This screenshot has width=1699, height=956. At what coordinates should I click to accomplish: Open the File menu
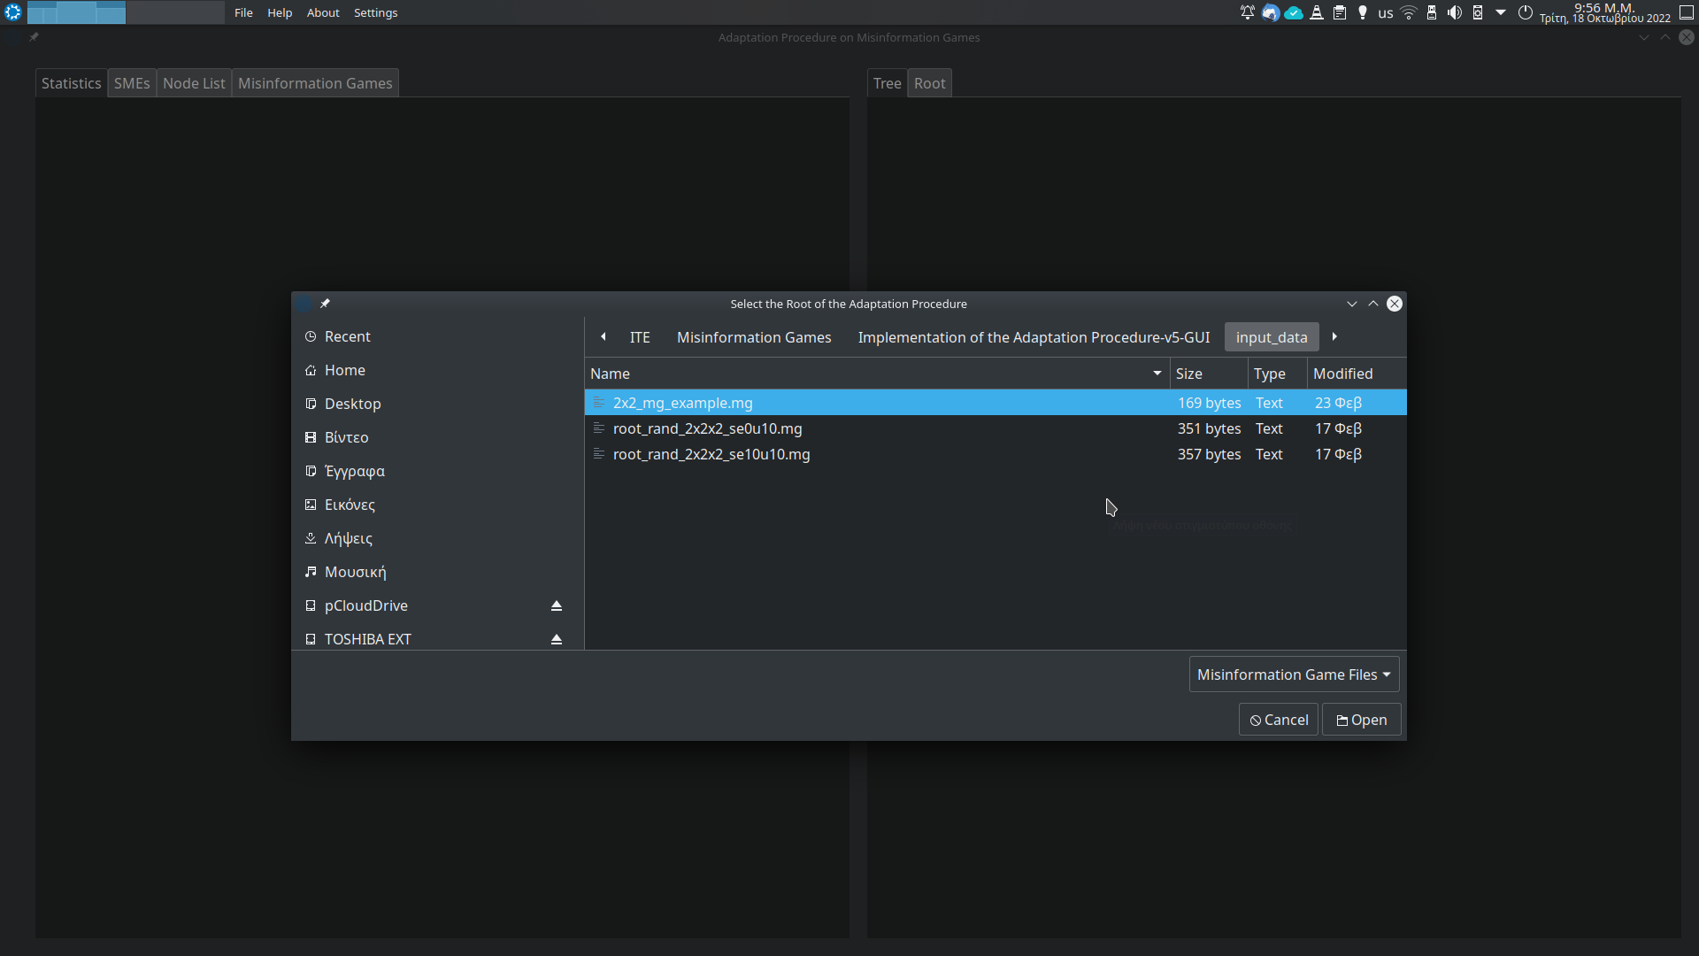(243, 12)
